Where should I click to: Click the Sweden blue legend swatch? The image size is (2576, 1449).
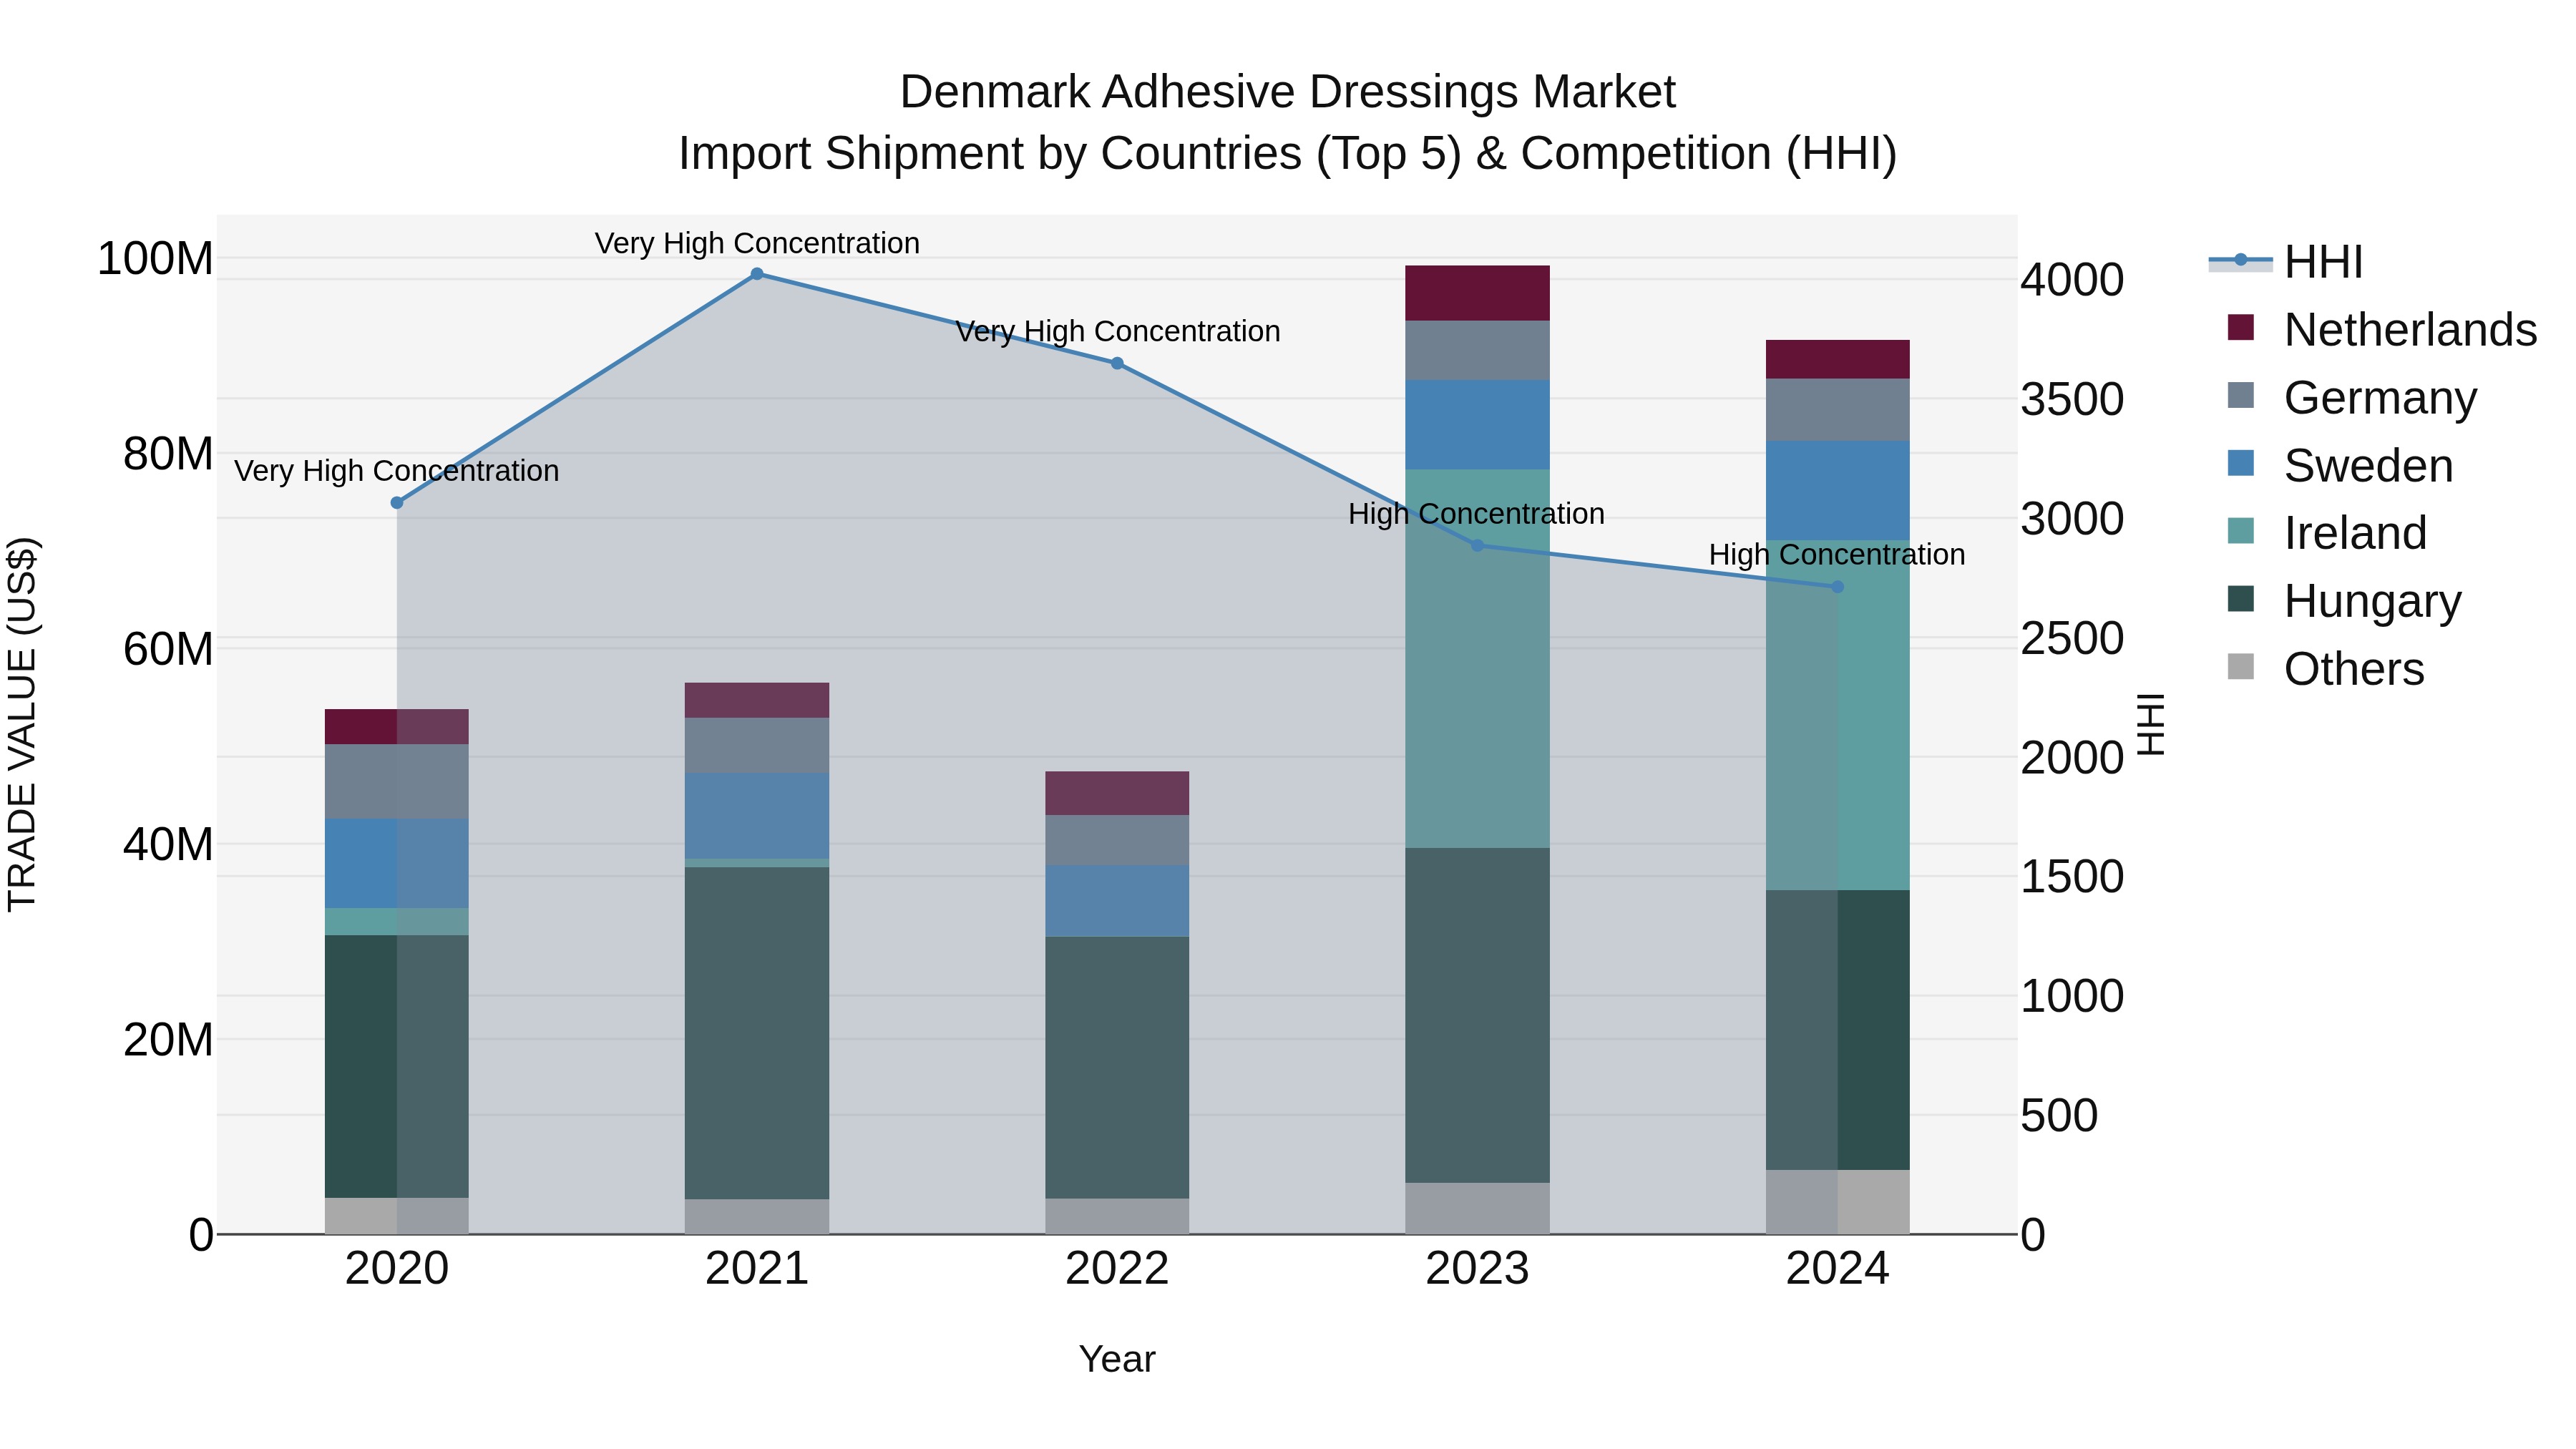pyautogui.click(x=2241, y=463)
